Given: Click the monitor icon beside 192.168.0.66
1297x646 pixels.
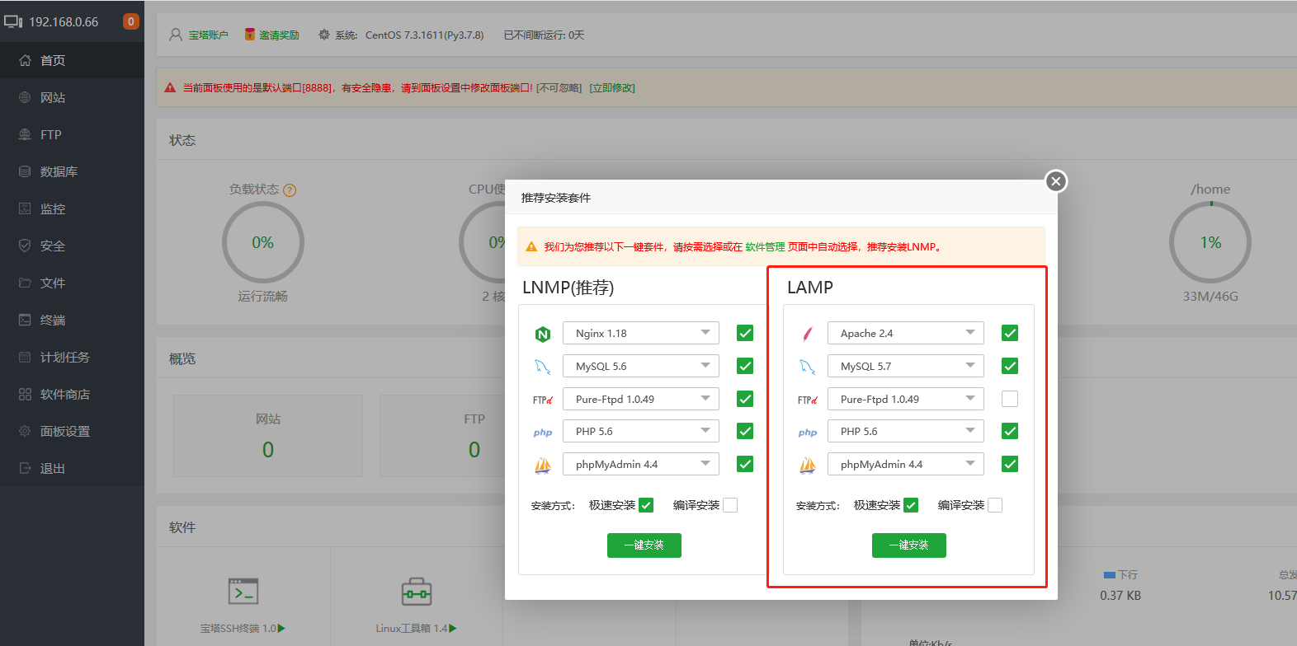Looking at the screenshot, I should point(13,21).
